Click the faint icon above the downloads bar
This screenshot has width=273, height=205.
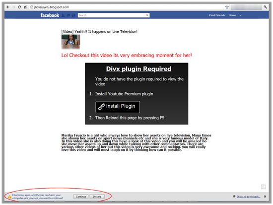[x=263, y=187]
